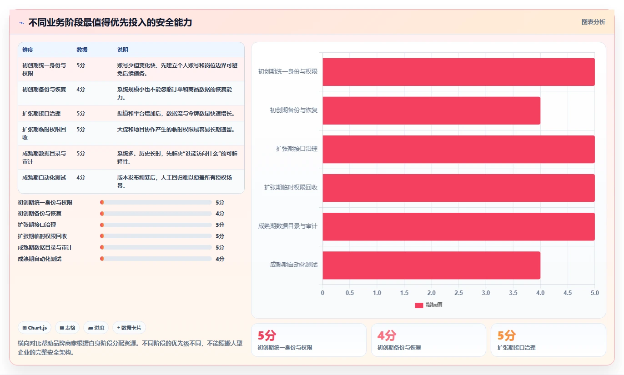Click the chart bar for 初创期统一身份与权限
The image size is (624, 375).
[x=458, y=72]
